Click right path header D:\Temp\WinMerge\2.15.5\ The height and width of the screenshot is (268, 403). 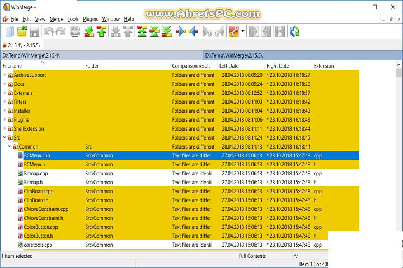303,55
